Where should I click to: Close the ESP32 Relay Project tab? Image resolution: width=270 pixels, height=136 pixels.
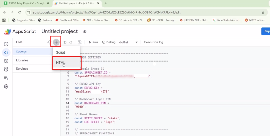48,3
